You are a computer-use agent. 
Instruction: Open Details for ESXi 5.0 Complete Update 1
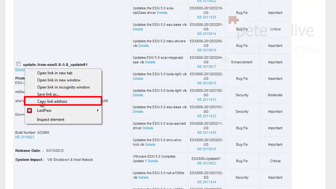click(x=153, y=161)
